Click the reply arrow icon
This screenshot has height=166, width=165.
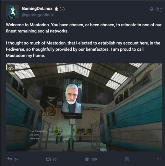click(x=10, y=159)
